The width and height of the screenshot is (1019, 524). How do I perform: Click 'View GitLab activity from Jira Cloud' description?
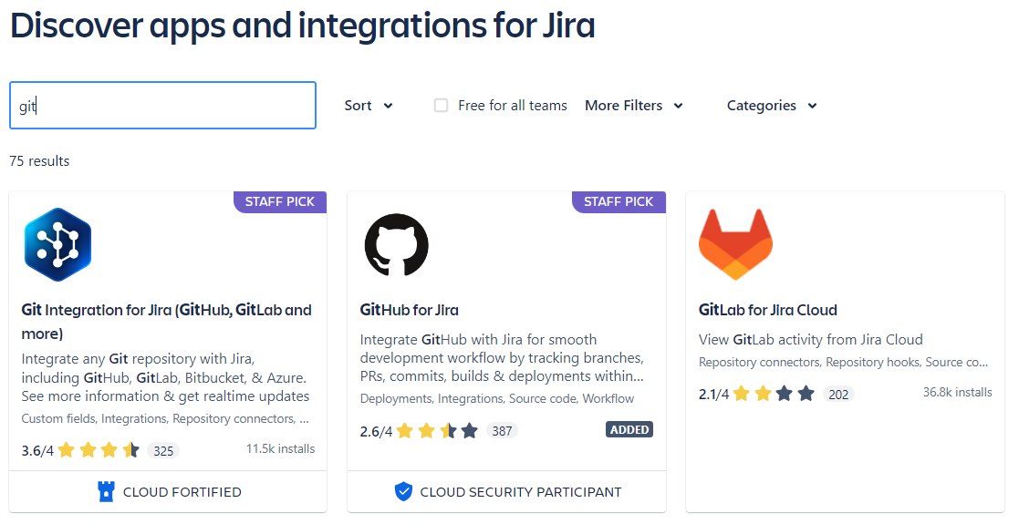(810, 340)
